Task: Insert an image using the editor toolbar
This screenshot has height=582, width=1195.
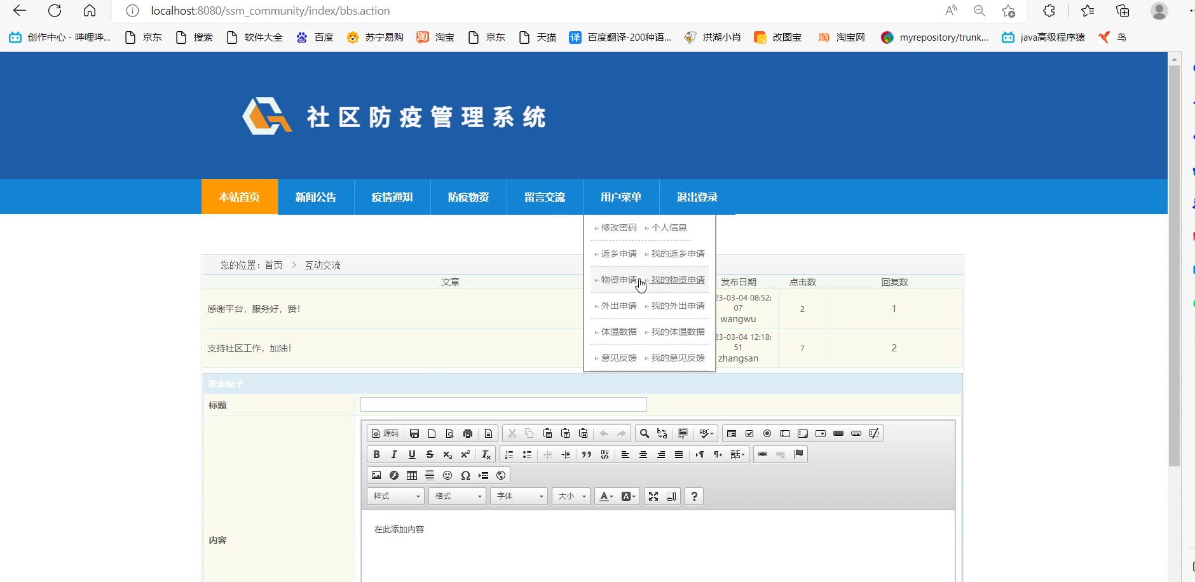Action: click(376, 475)
